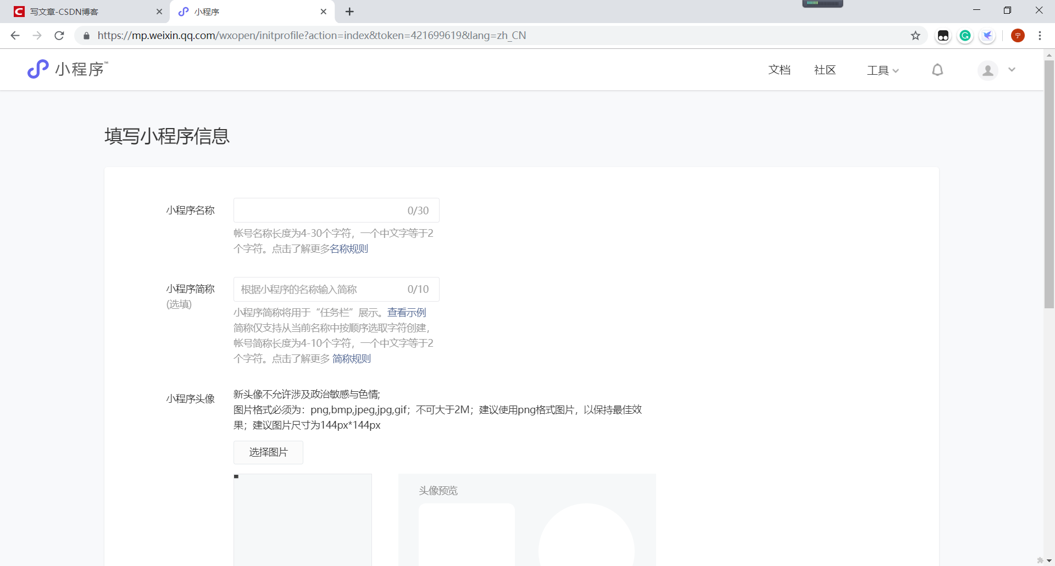The image size is (1055, 566).
Task: Go back to the previous page
Action: [x=15, y=36]
